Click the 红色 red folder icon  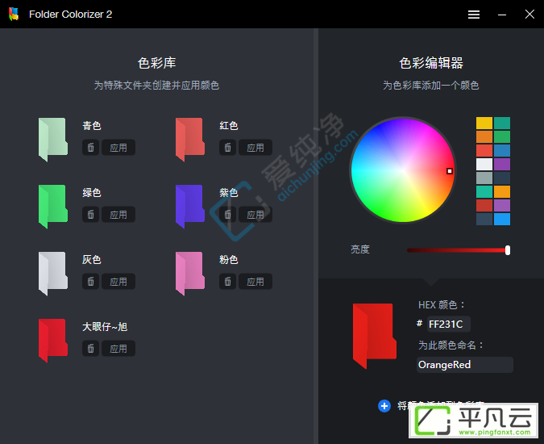click(x=189, y=140)
